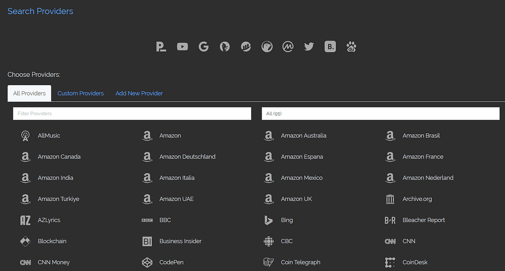Click the CodePen provider name
The height and width of the screenshot is (271, 505).
tap(171, 262)
